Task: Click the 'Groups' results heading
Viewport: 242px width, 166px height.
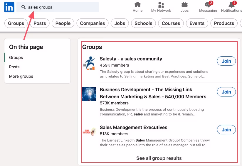Action: point(92,47)
